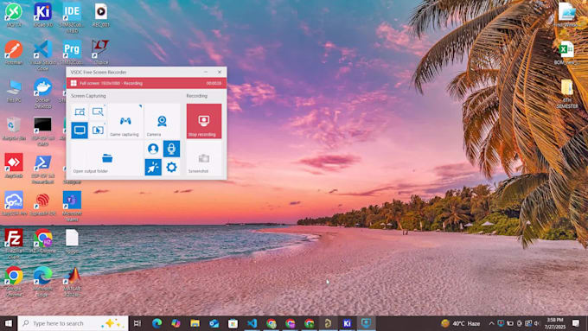Image resolution: width=588 pixels, height=331 pixels.
Task: Select Camera capture mode
Action: coord(162,121)
